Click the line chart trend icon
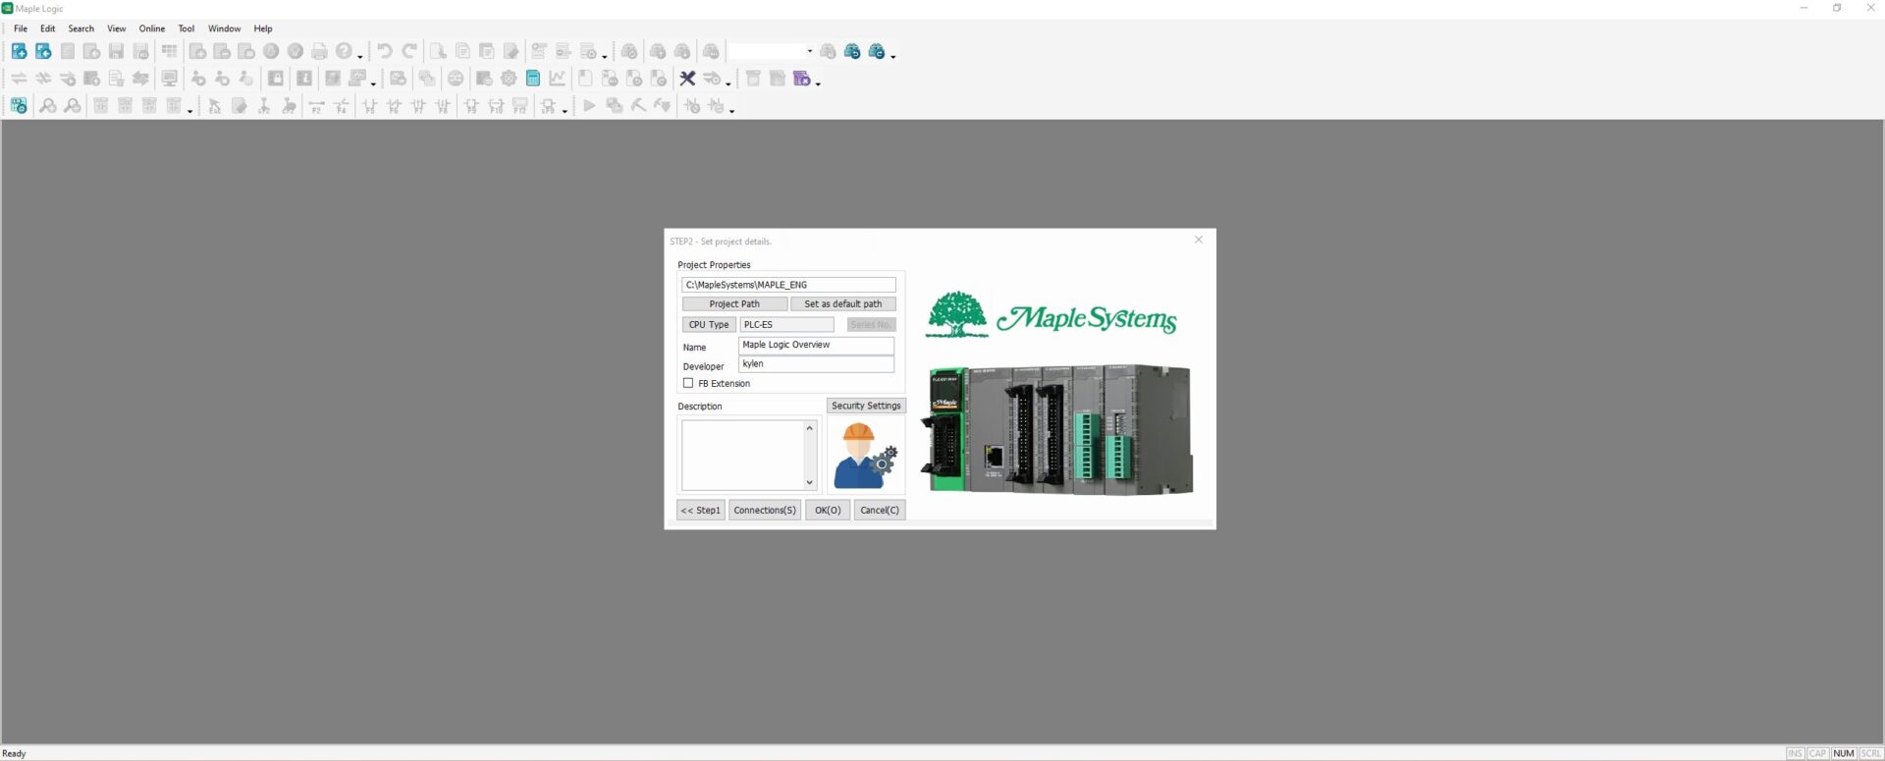This screenshot has height=761, width=1885. click(558, 79)
